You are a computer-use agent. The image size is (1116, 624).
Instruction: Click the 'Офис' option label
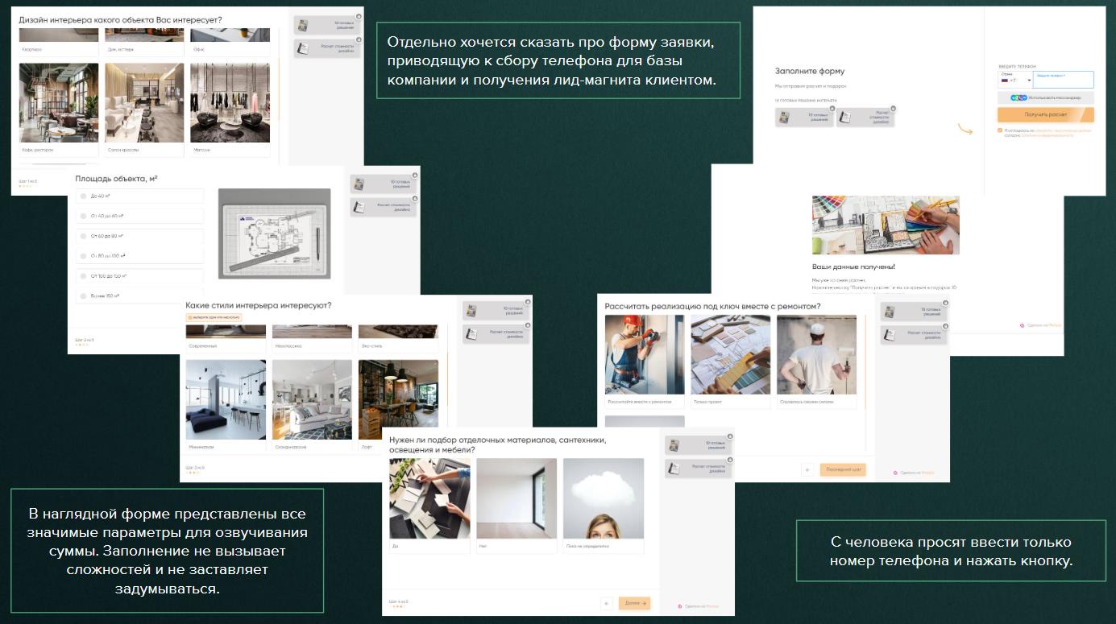[198, 49]
